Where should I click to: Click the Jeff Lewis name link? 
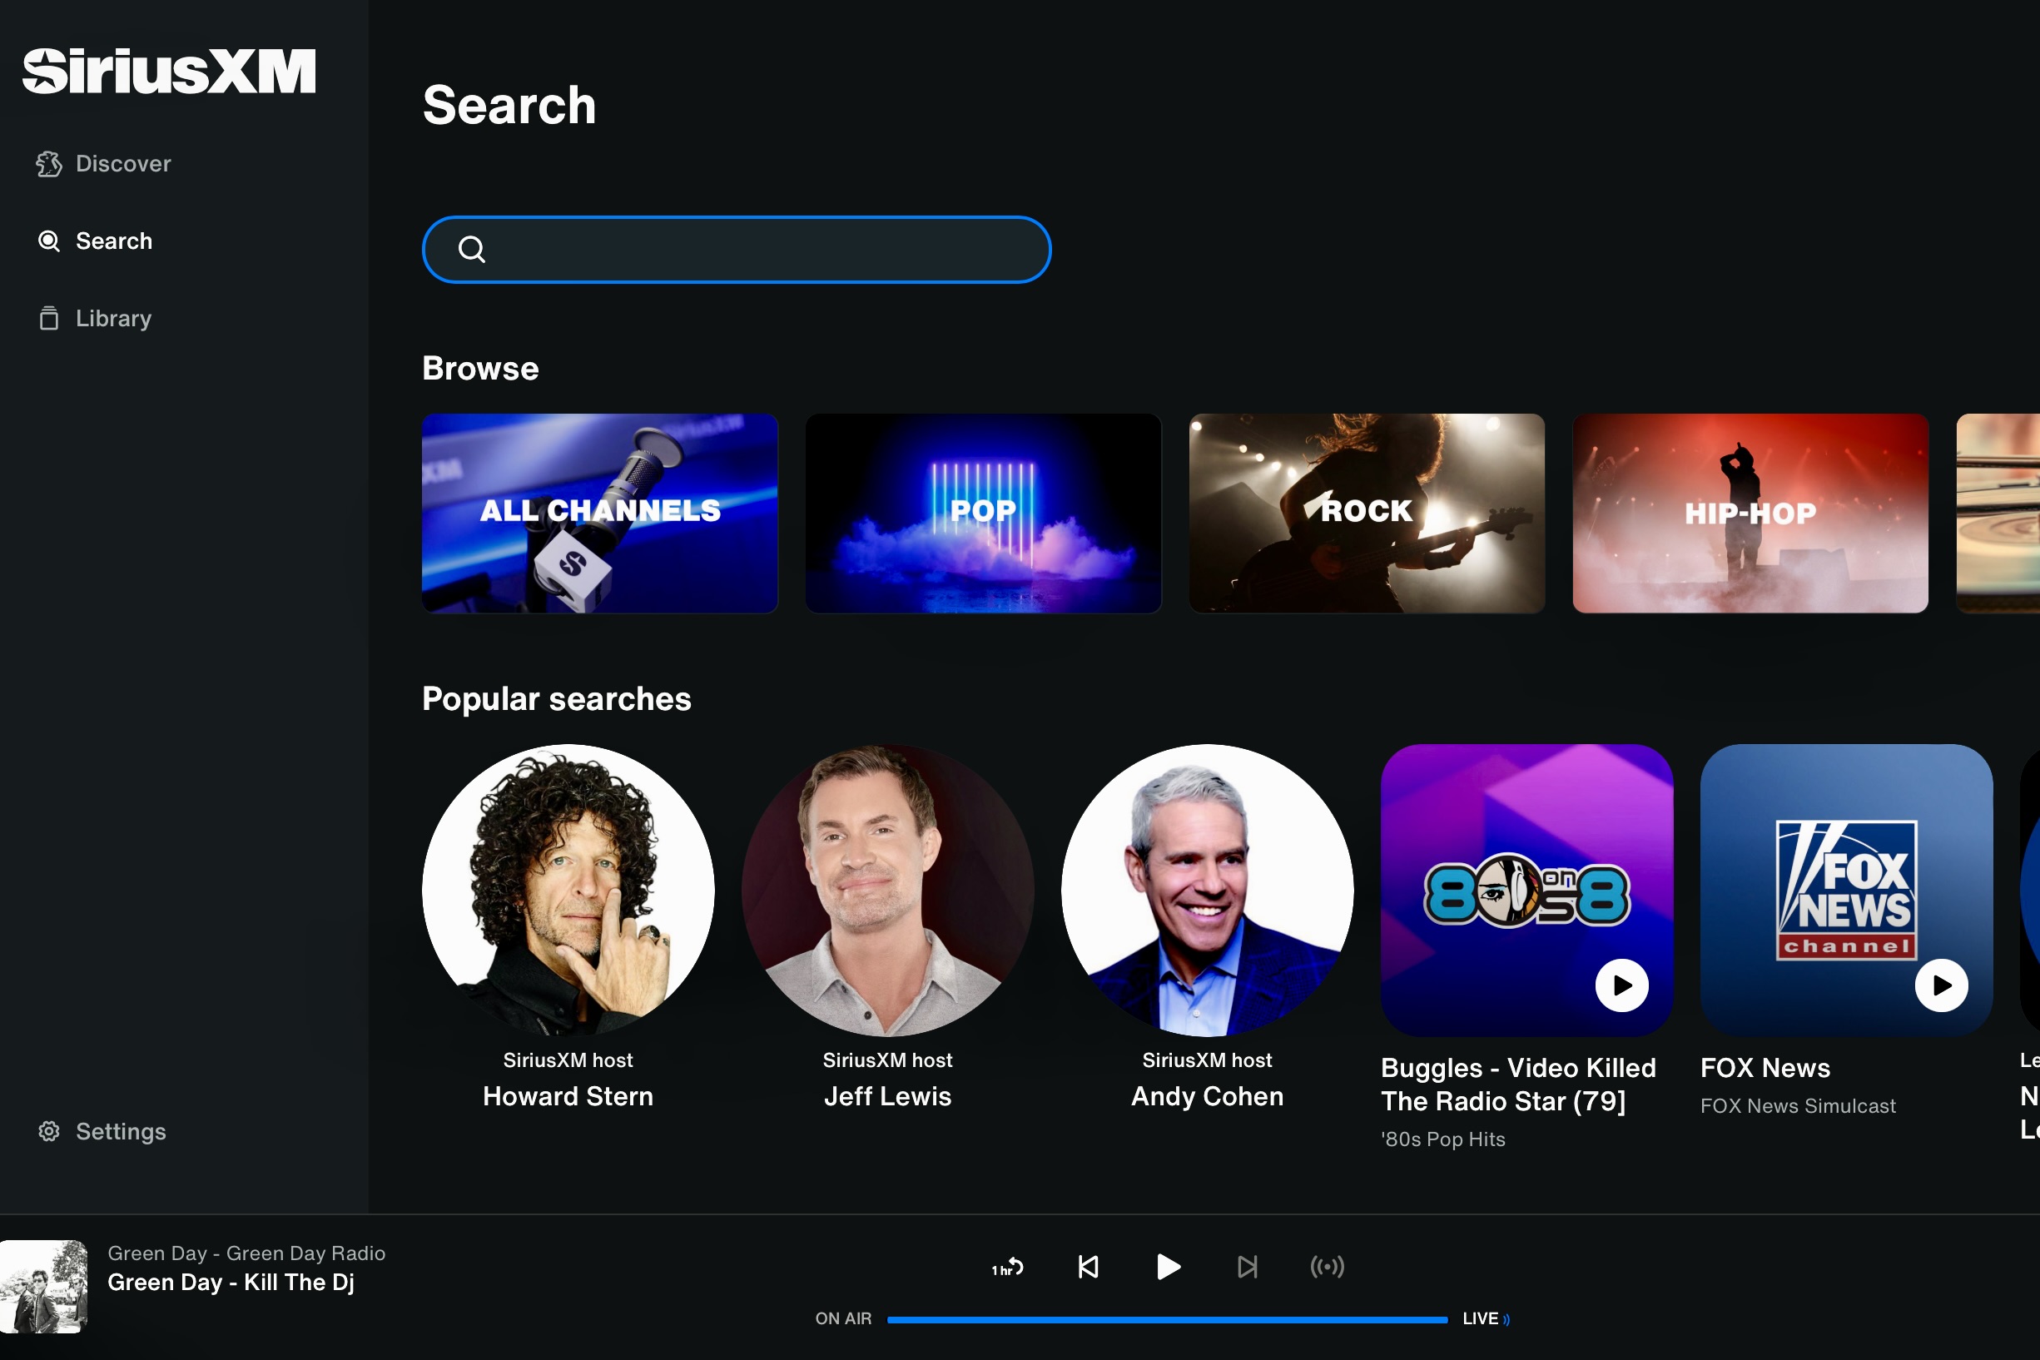coord(887,1096)
